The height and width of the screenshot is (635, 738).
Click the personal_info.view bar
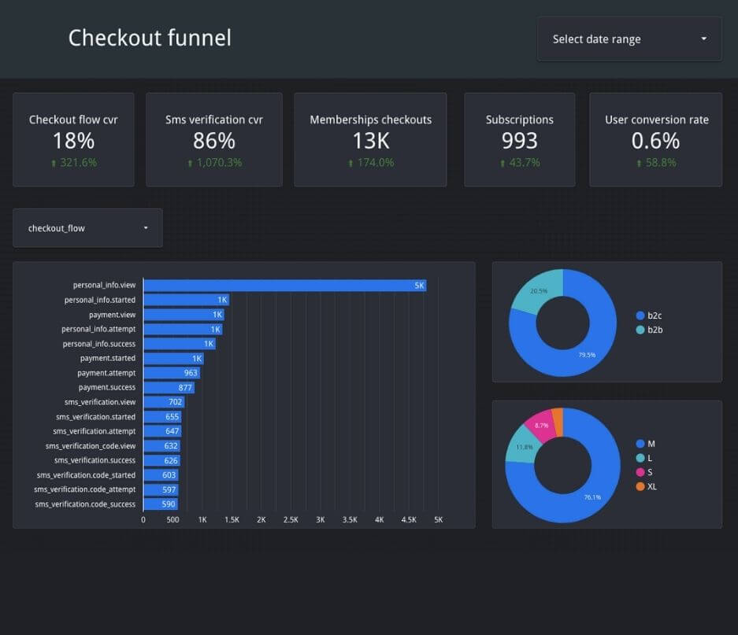tap(285, 286)
